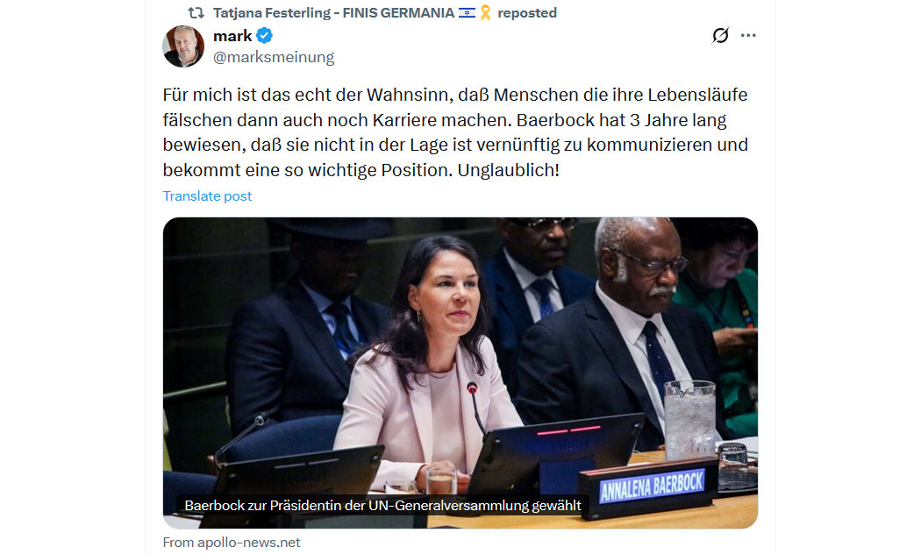Click the 'Translate post' link
The height and width of the screenshot is (554, 921).
click(x=207, y=196)
